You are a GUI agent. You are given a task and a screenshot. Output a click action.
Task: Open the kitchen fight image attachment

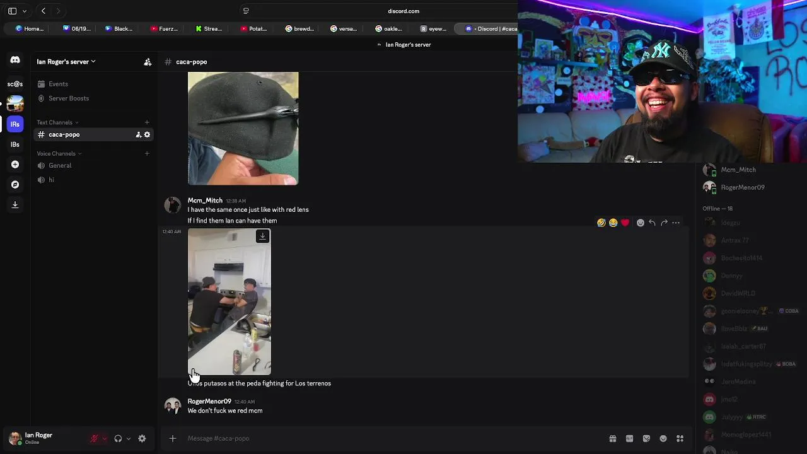point(229,302)
